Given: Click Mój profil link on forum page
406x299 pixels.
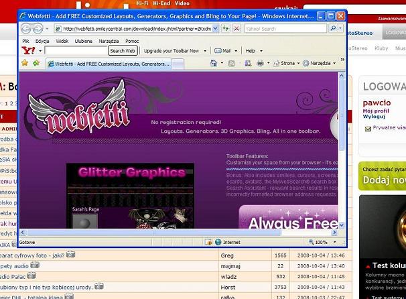Looking at the screenshot, I should coord(376,111).
